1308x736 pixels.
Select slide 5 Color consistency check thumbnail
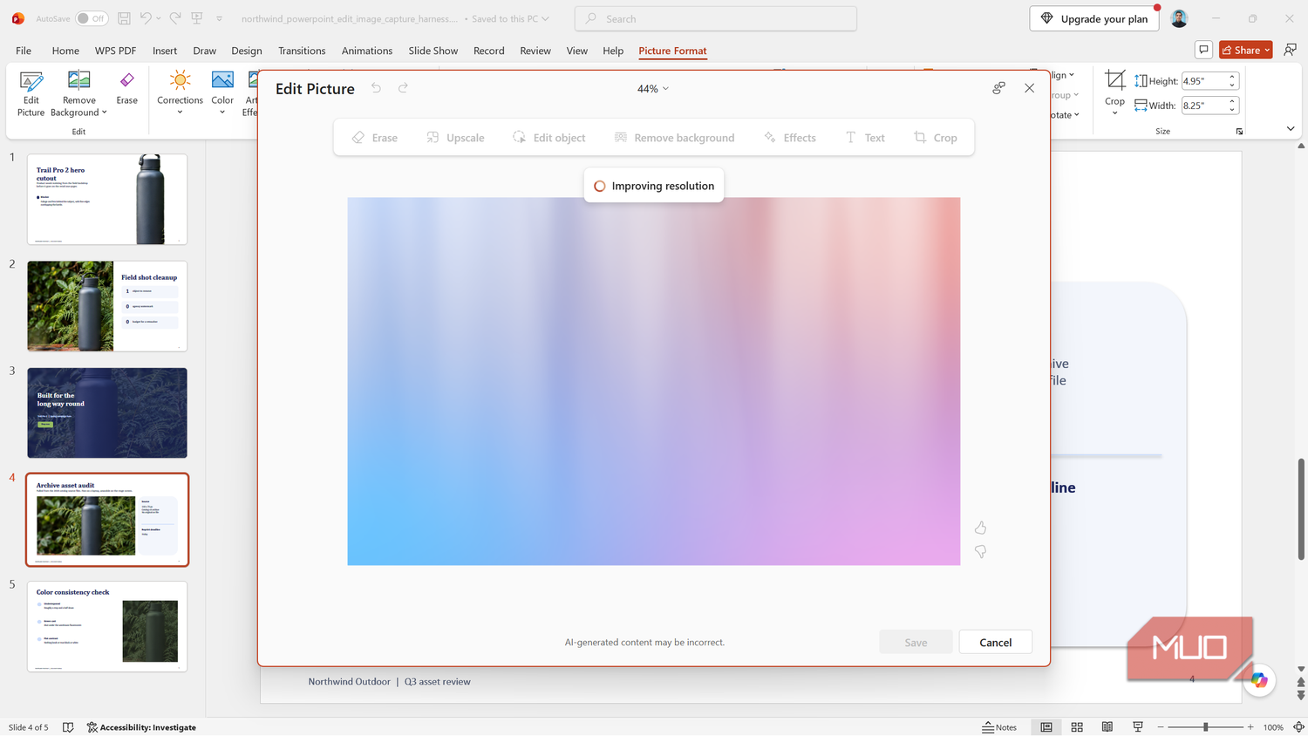pyautogui.click(x=107, y=626)
